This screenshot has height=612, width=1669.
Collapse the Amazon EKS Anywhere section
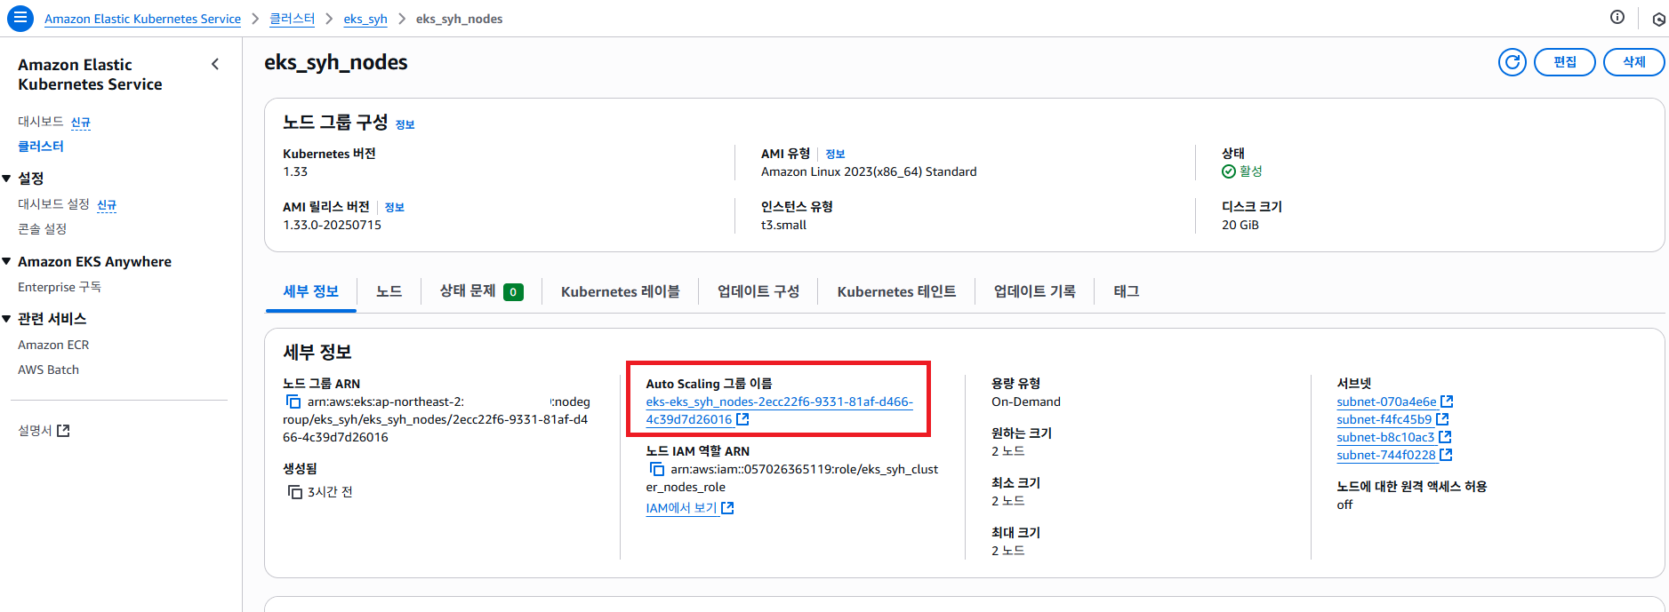pyautogui.click(x=7, y=261)
